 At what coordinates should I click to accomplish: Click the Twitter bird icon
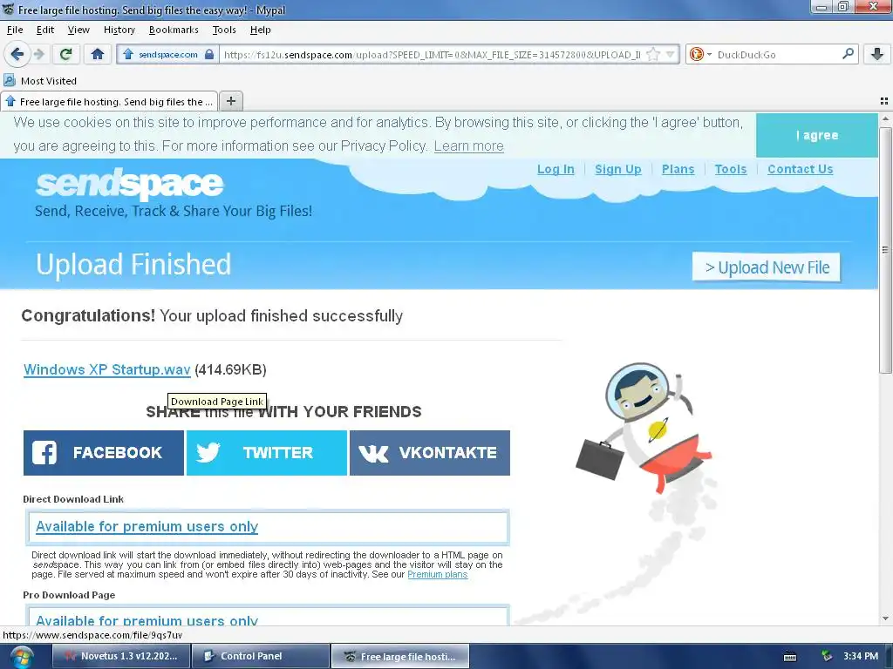[x=208, y=453]
